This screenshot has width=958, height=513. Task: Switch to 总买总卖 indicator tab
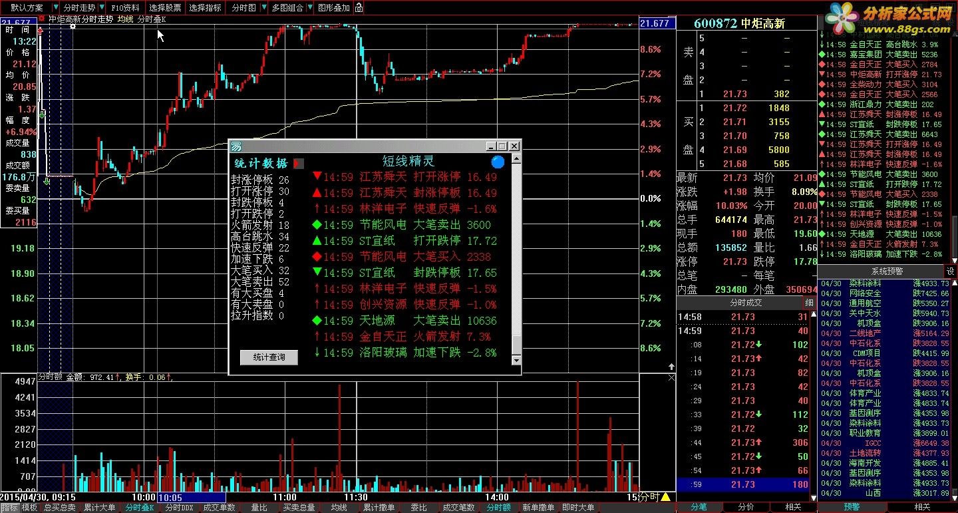pyautogui.click(x=61, y=508)
